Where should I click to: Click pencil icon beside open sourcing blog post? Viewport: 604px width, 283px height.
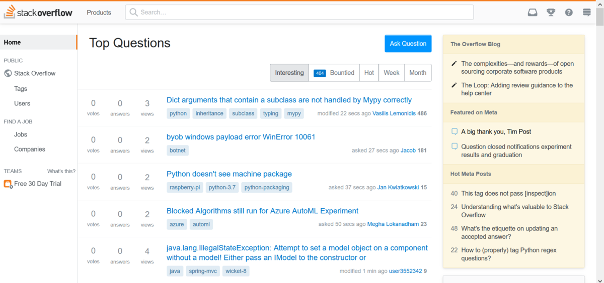(x=454, y=64)
